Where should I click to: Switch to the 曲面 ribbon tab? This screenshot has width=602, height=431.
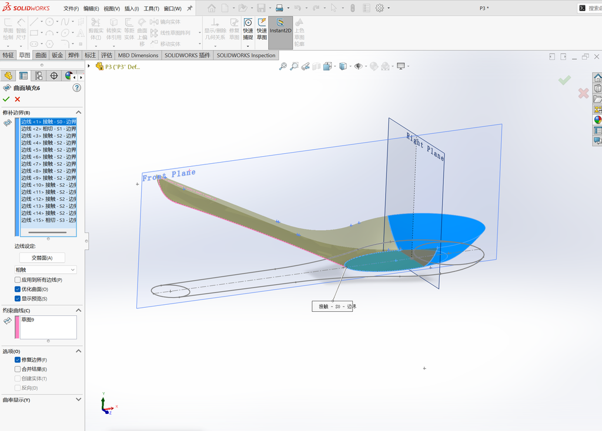[41, 55]
